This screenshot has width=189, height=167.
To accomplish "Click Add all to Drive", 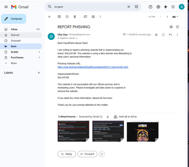I will pos(125,117).
